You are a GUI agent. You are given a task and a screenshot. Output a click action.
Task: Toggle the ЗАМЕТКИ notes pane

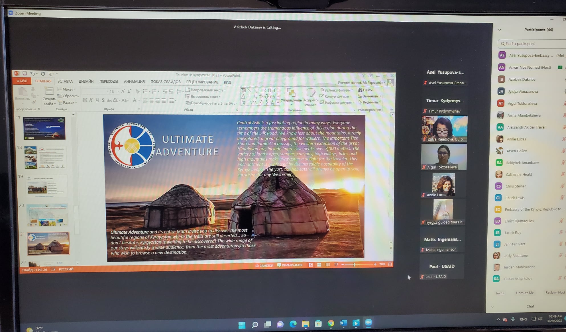coord(264,265)
